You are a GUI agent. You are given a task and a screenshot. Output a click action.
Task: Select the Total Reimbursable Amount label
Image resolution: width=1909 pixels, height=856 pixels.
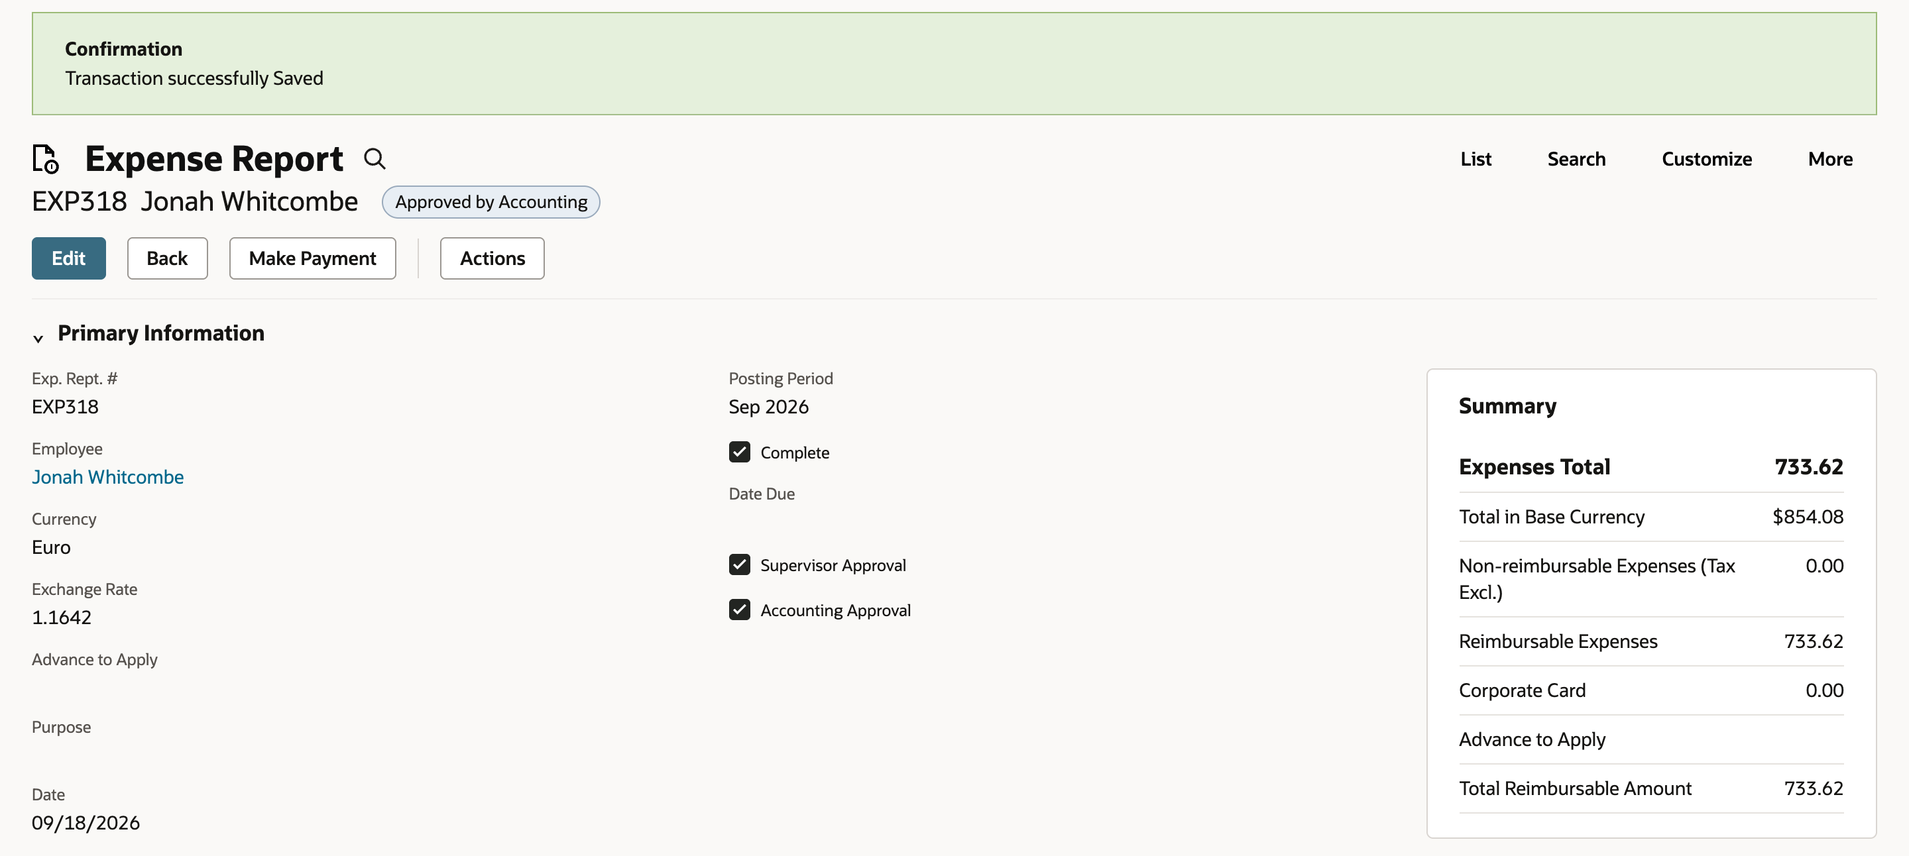pos(1575,788)
